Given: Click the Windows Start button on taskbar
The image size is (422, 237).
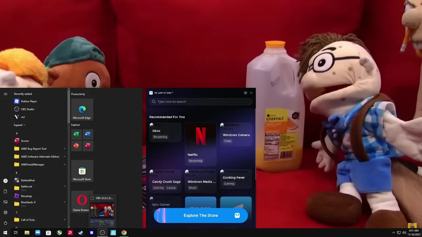Looking at the screenshot, I should [5, 233].
